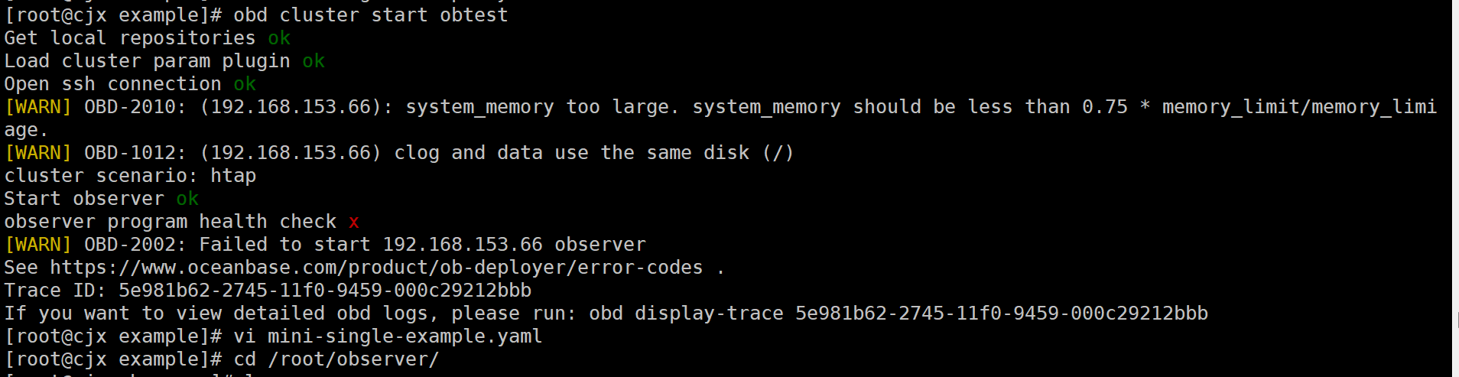Click the [WARN] tag before OBD-2002
Screen dimensions: 1459x377
[38, 245]
